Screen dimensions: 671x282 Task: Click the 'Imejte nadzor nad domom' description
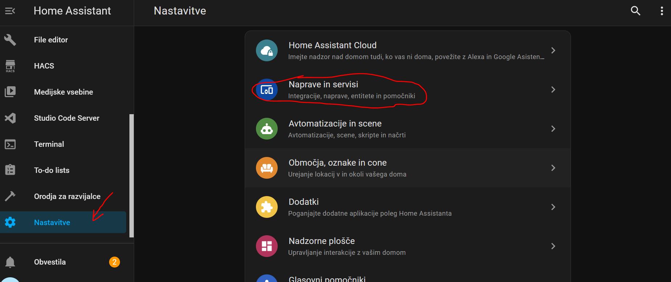coord(416,57)
